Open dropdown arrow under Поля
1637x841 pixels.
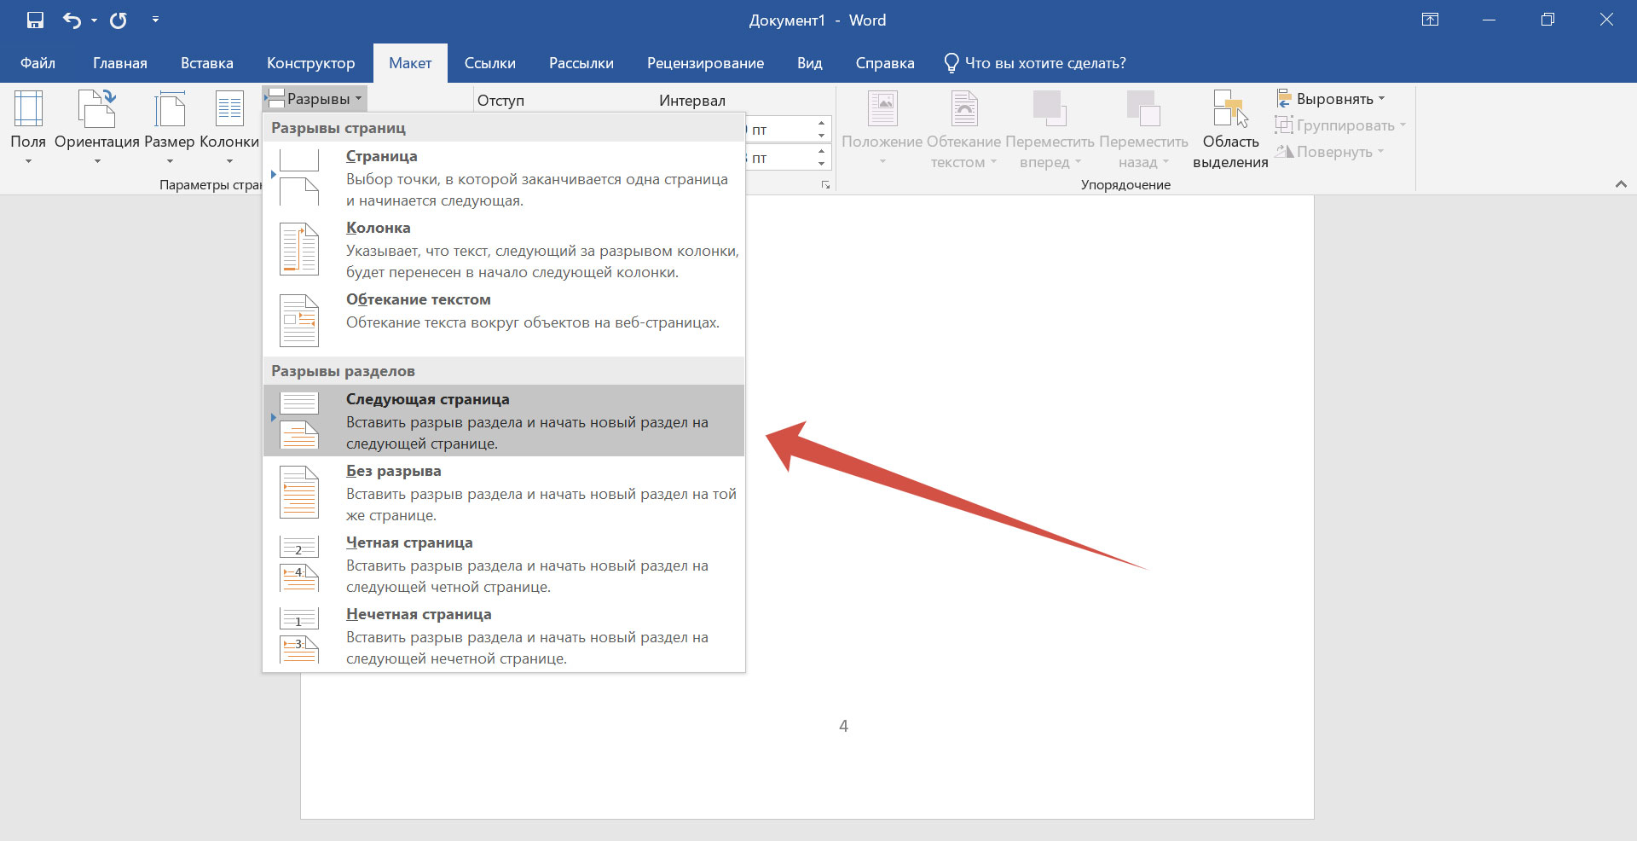click(28, 161)
